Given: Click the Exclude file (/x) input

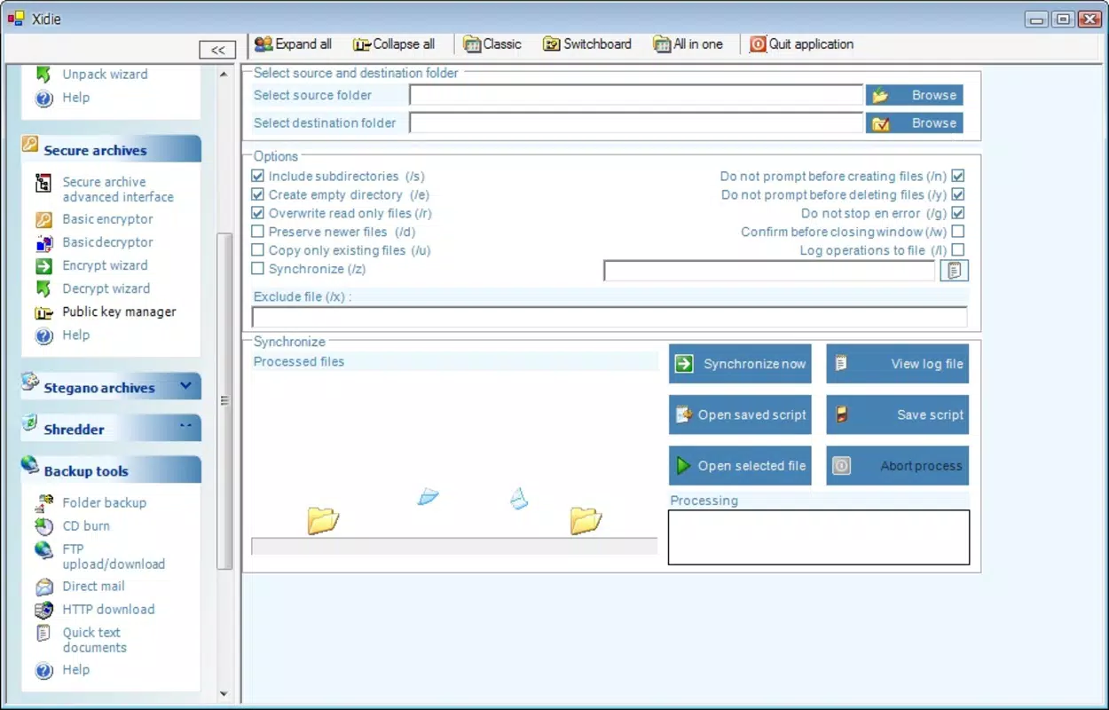Looking at the screenshot, I should (610, 318).
